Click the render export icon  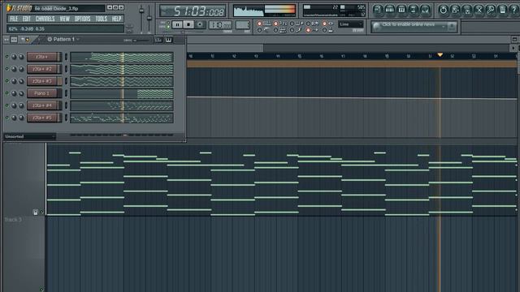tap(467, 10)
